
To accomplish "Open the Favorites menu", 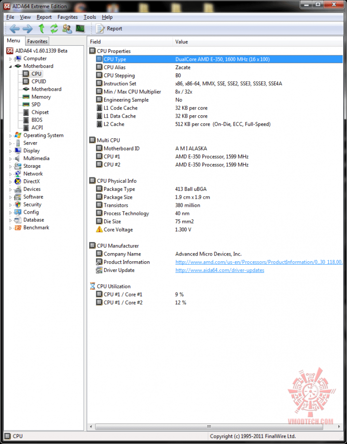I will click(x=67, y=17).
